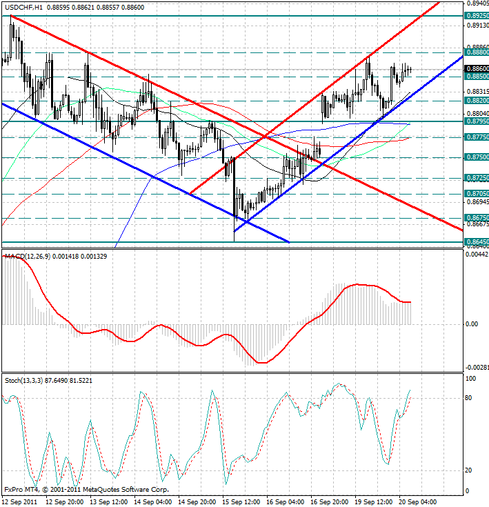Select the 0.87950 price level label
The height and width of the screenshot is (507, 489).
477,121
